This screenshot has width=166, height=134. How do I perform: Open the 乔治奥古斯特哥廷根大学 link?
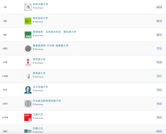[x=47, y=101]
